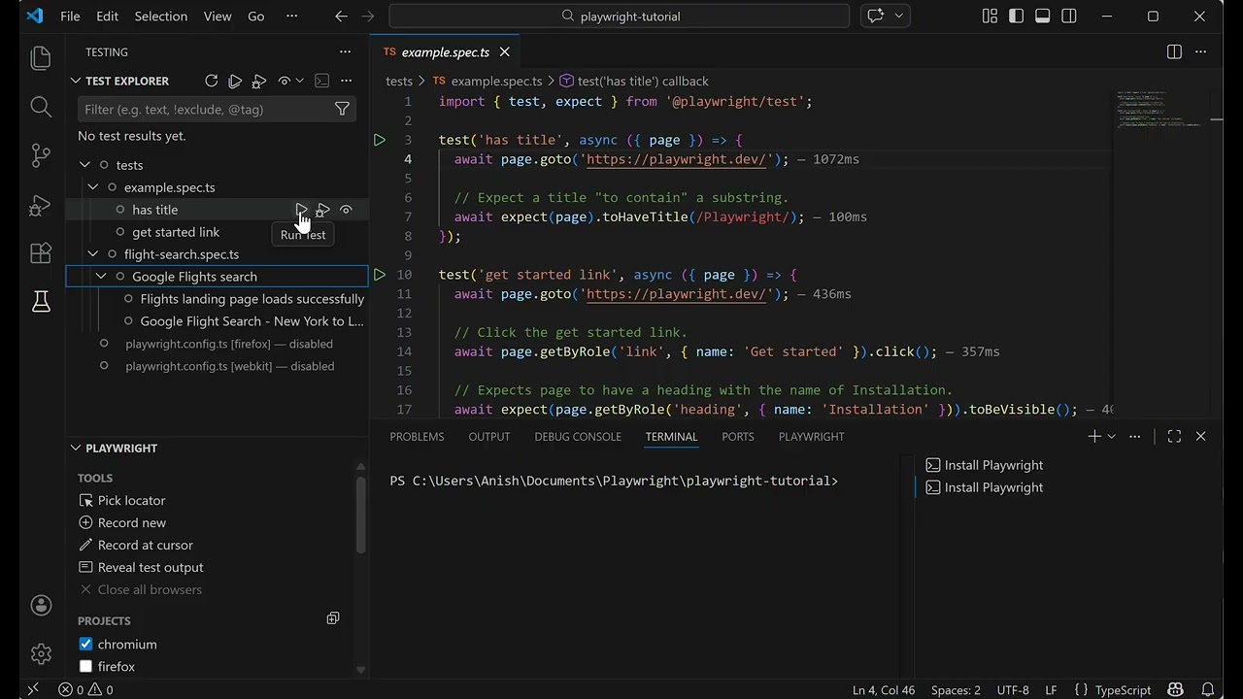
Task: Customize layout icon in title bar
Action: pos(990,17)
